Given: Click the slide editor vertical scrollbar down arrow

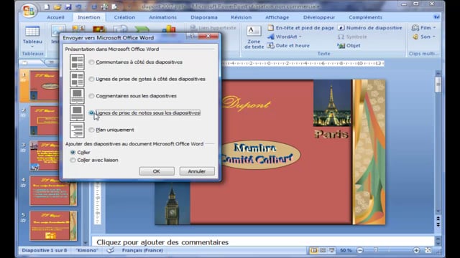Looking at the screenshot, I should coord(438,211).
